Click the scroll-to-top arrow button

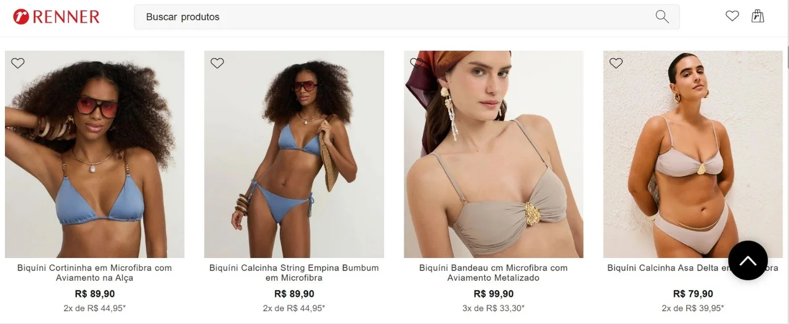click(748, 261)
